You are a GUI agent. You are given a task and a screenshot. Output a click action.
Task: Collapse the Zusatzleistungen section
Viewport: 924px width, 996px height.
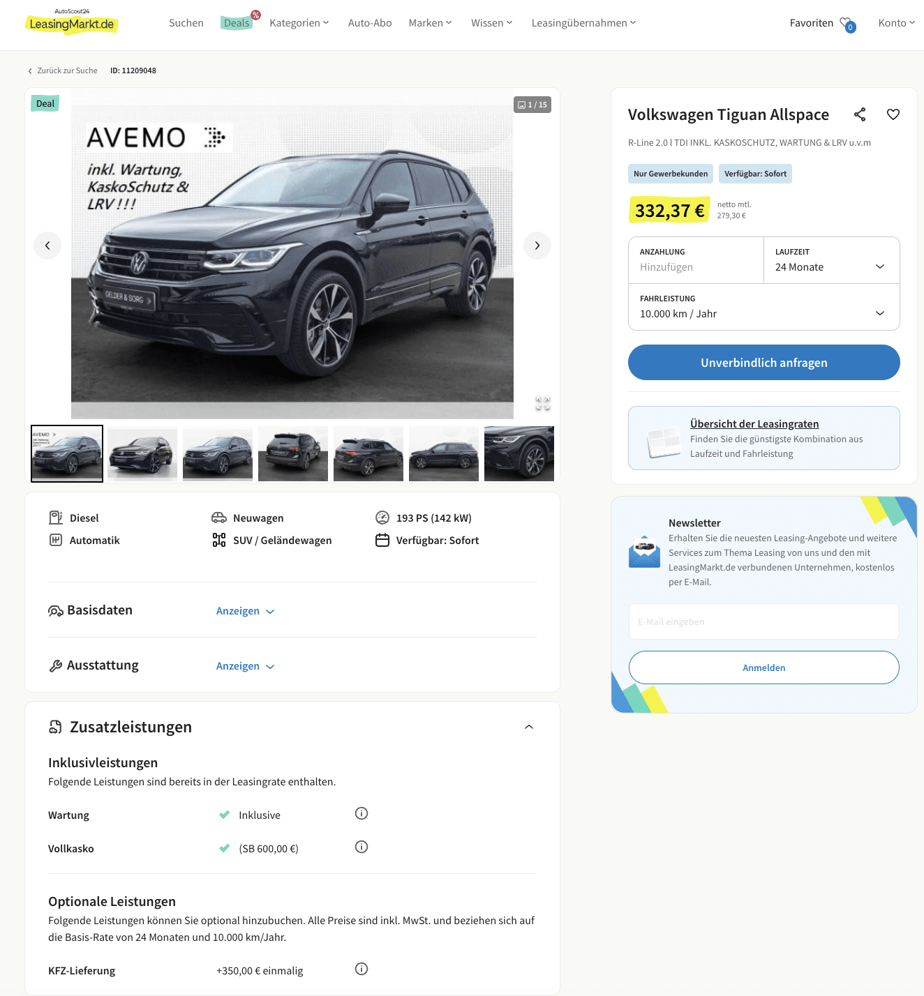(529, 727)
